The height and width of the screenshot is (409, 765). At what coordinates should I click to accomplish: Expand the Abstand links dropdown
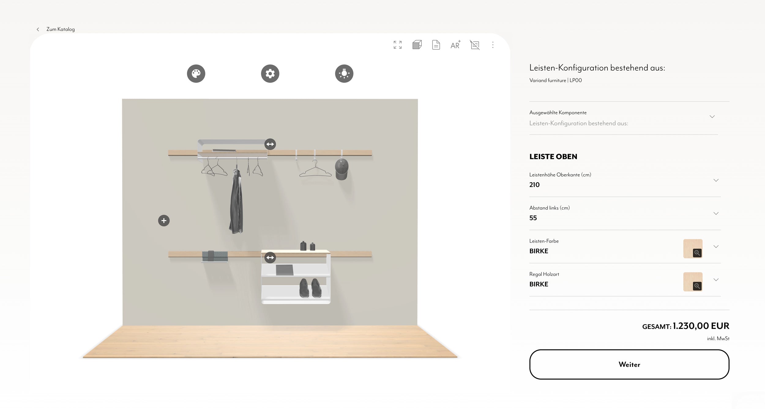tap(716, 213)
